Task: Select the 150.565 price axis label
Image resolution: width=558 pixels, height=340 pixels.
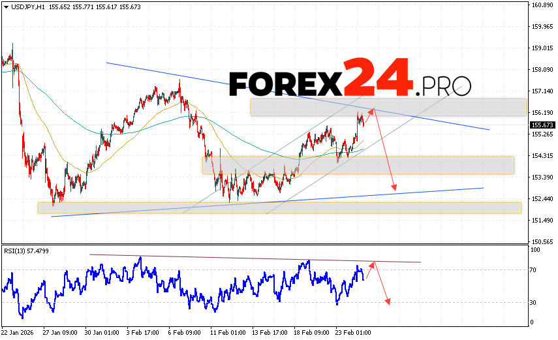Action: pos(542,241)
